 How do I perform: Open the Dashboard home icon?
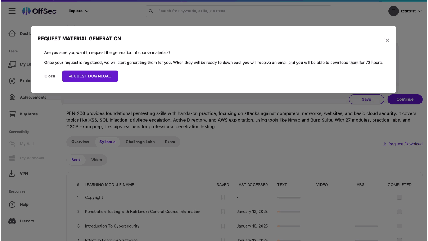coord(12,33)
